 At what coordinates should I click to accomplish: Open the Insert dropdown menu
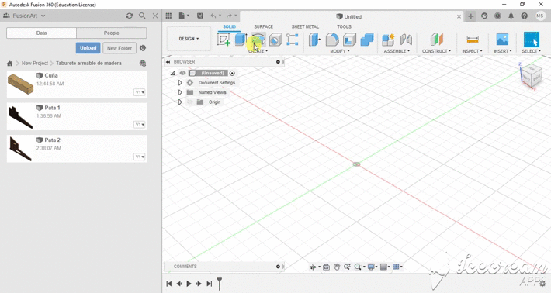click(503, 51)
